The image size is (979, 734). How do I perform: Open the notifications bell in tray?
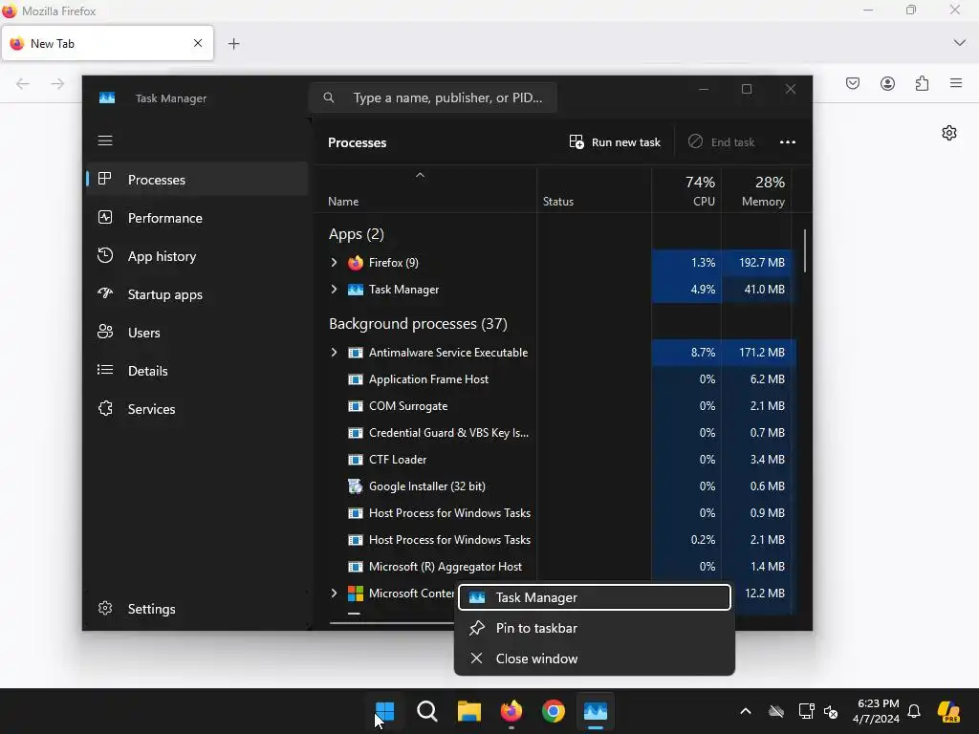[914, 711]
